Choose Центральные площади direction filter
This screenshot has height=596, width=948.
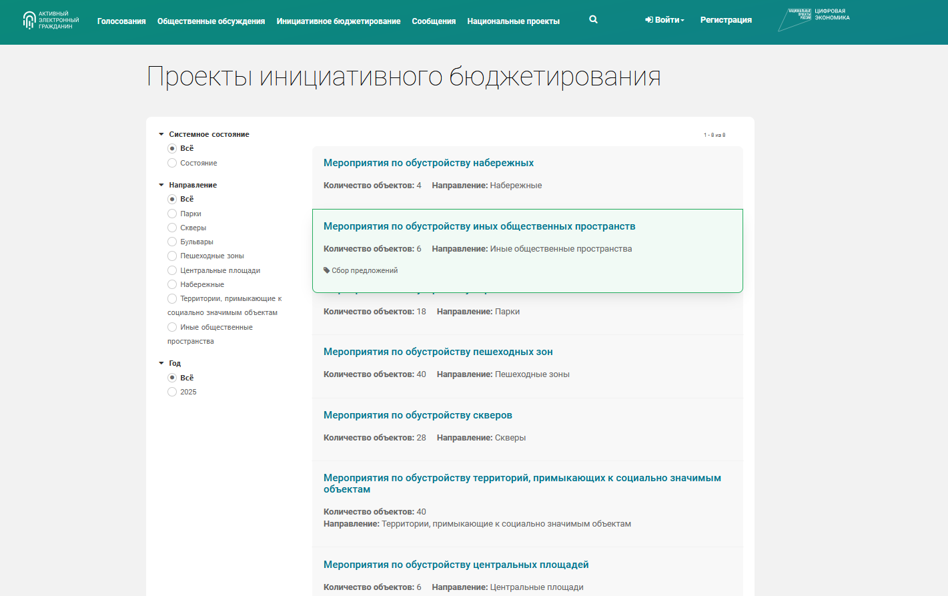tap(172, 270)
